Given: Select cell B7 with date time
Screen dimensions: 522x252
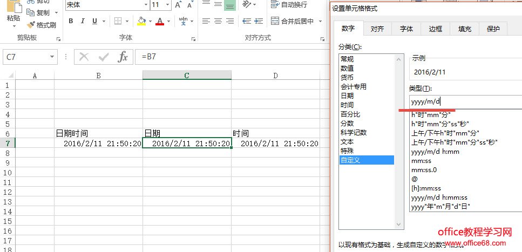Looking at the screenshot, I should click(99, 144).
